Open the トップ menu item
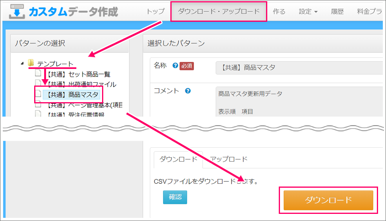The height and width of the screenshot is (221, 386). 156,11
